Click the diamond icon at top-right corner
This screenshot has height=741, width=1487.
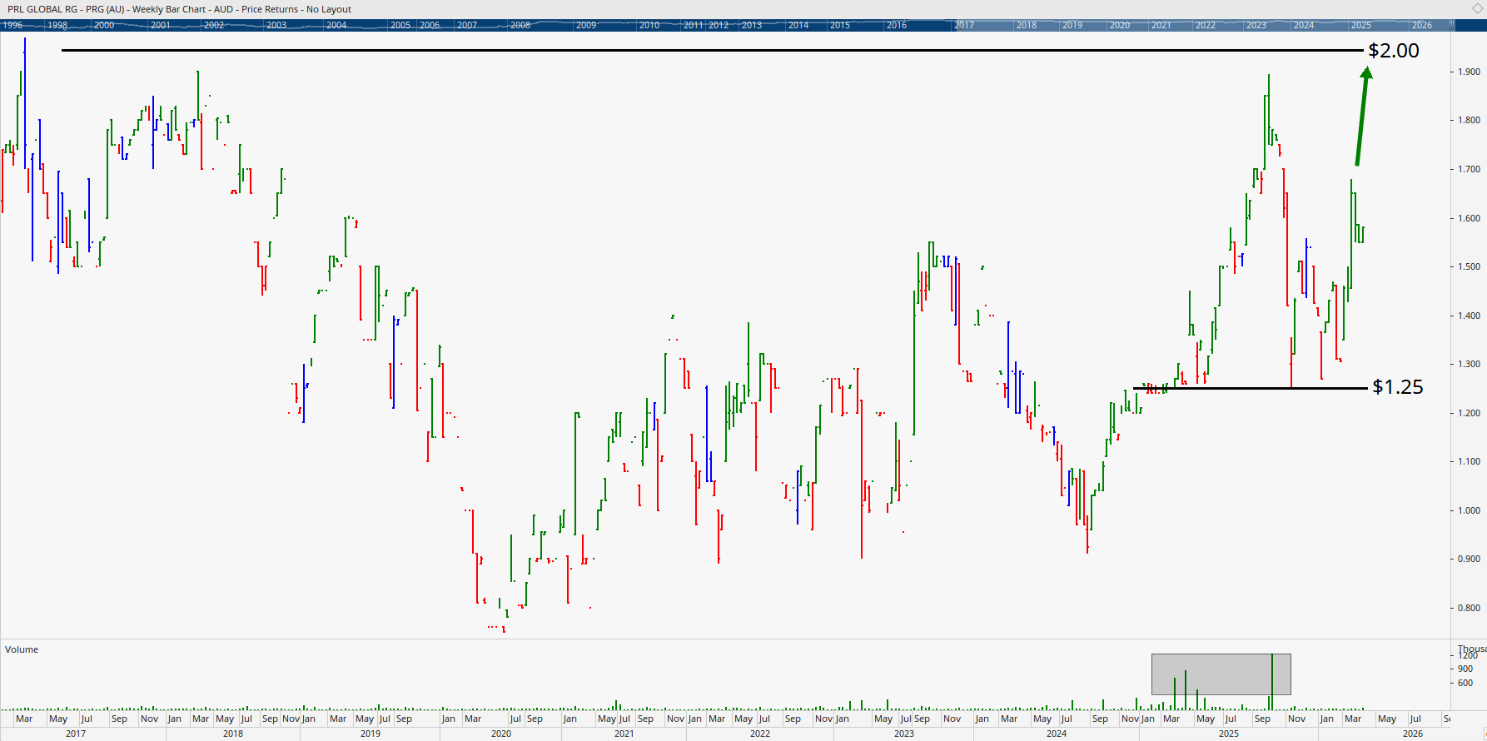click(1477, 9)
